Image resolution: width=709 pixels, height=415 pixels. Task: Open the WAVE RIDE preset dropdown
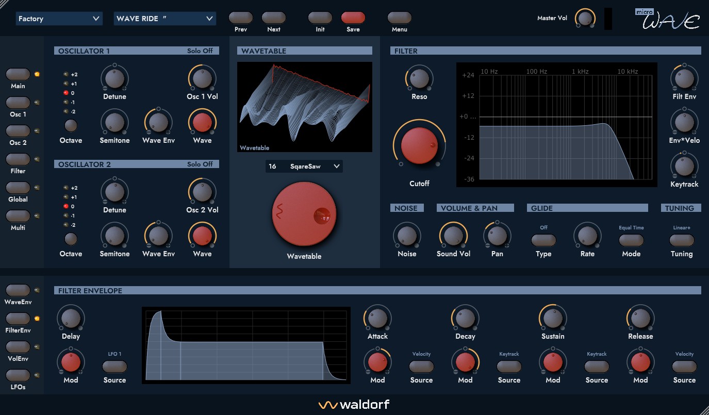(164, 19)
